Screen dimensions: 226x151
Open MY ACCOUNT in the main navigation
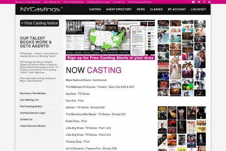pos(177,9)
